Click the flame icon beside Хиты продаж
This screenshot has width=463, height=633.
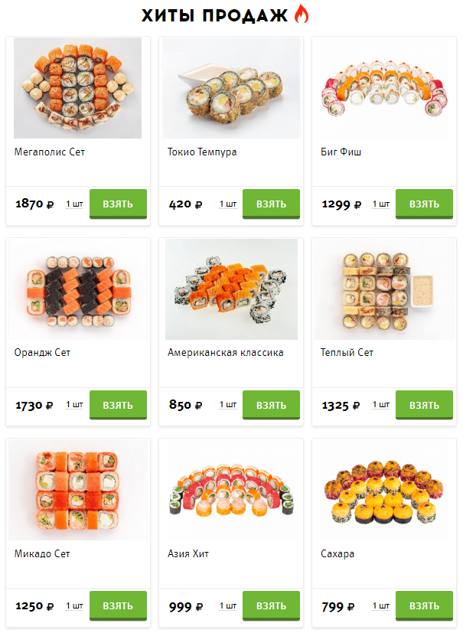[x=301, y=14]
